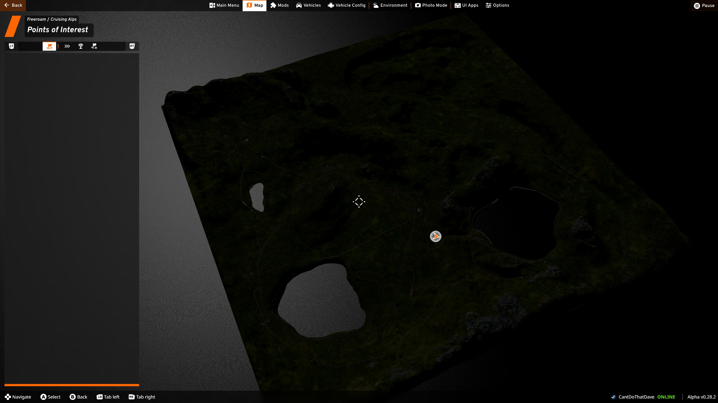Open the Options menu
The width and height of the screenshot is (718, 403).
pyautogui.click(x=498, y=5)
